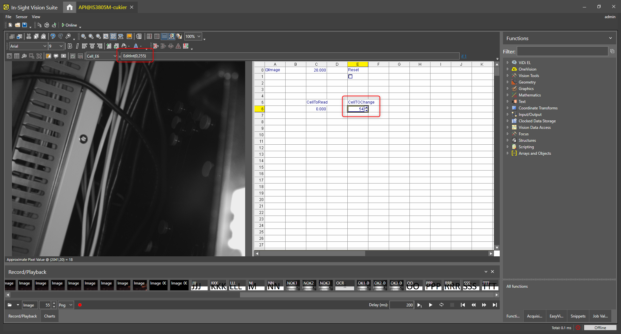Viewport: 621px width, 334px height.
Task: Apply italic formatting
Action: [x=77, y=46]
